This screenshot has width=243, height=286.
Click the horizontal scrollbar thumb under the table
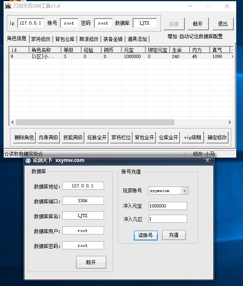click(95, 122)
